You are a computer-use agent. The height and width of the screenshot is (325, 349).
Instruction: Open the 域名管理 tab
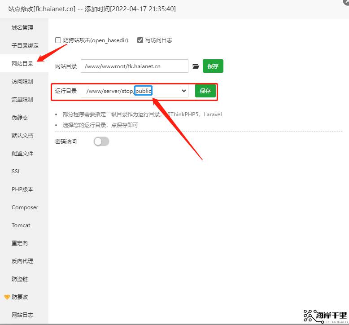pyautogui.click(x=22, y=28)
